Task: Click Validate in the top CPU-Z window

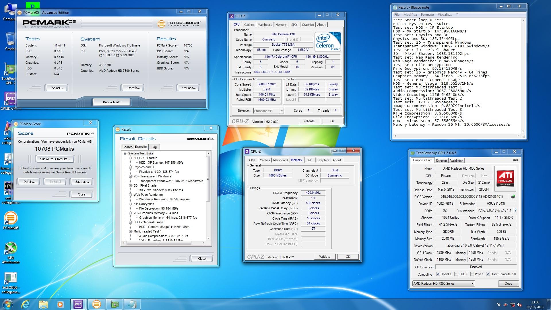Action: pyautogui.click(x=309, y=121)
